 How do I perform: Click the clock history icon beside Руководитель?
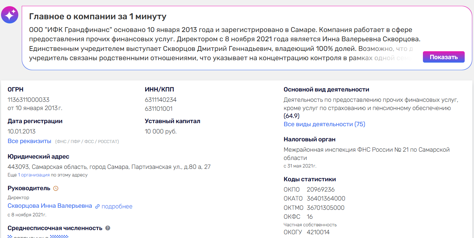[x=56, y=188]
